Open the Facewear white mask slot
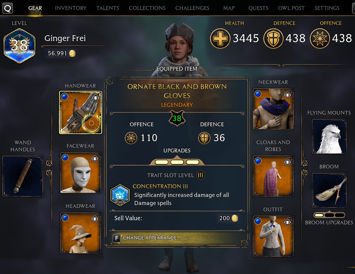The image size is (355, 274). click(x=80, y=173)
